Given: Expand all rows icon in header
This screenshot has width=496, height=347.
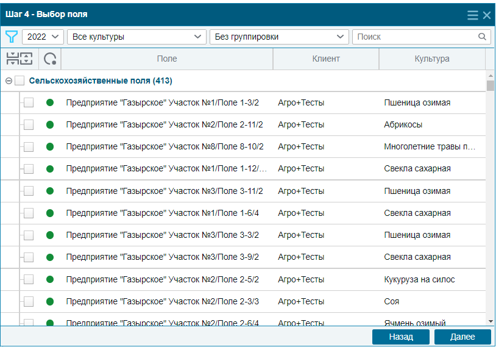Looking at the screenshot, I should click(27, 59).
